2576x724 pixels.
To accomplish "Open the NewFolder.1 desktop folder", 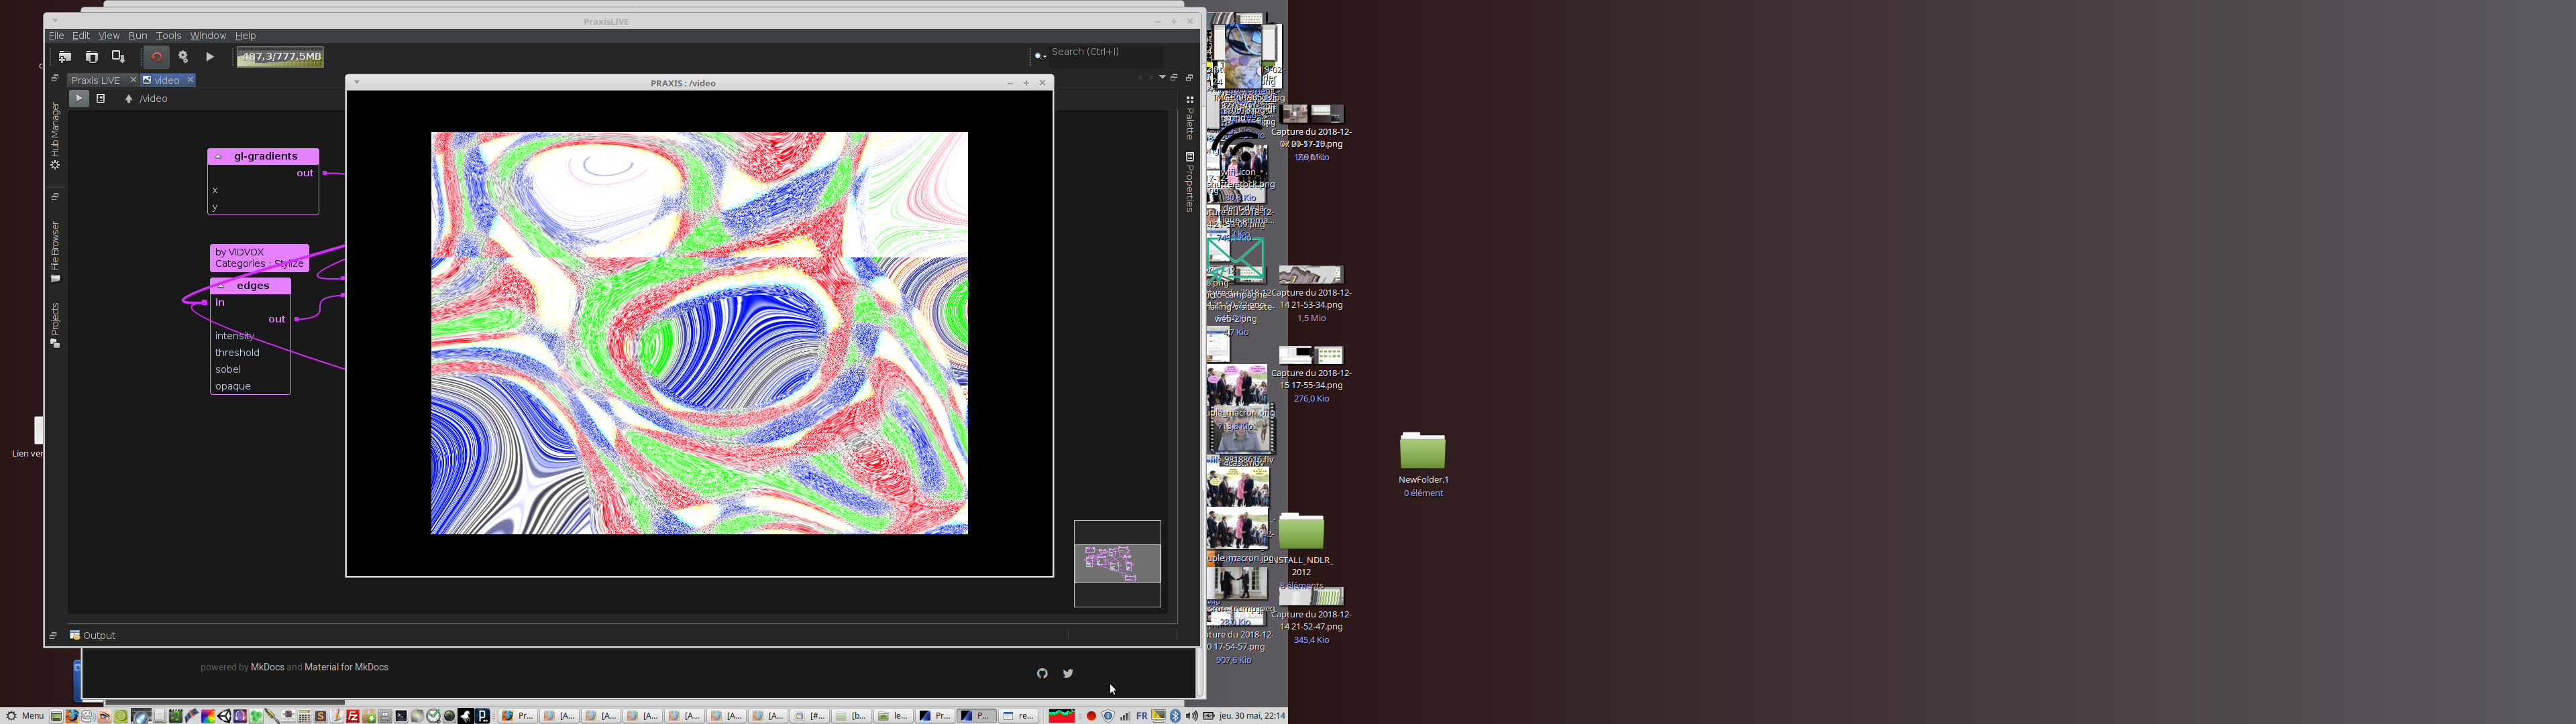I will (1422, 452).
